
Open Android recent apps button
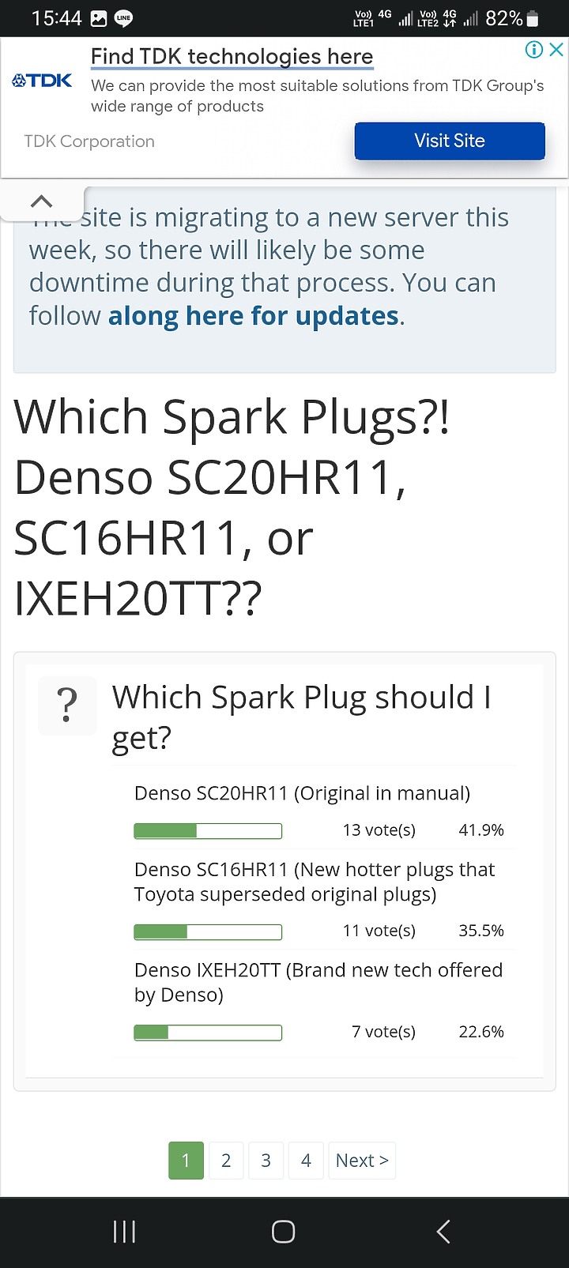click(124, 1231)
